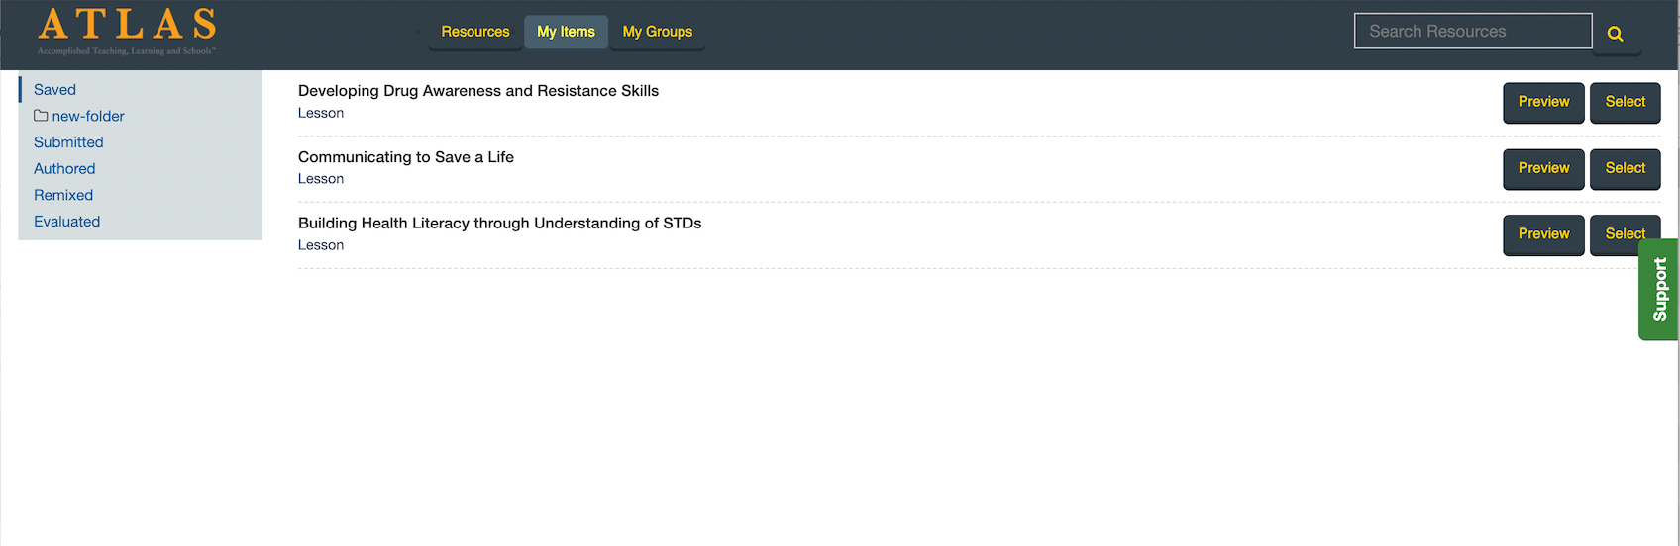The width and height of the screenshot is (1680, 546).
Task: Show Authored items
Action: pos(64,169)
